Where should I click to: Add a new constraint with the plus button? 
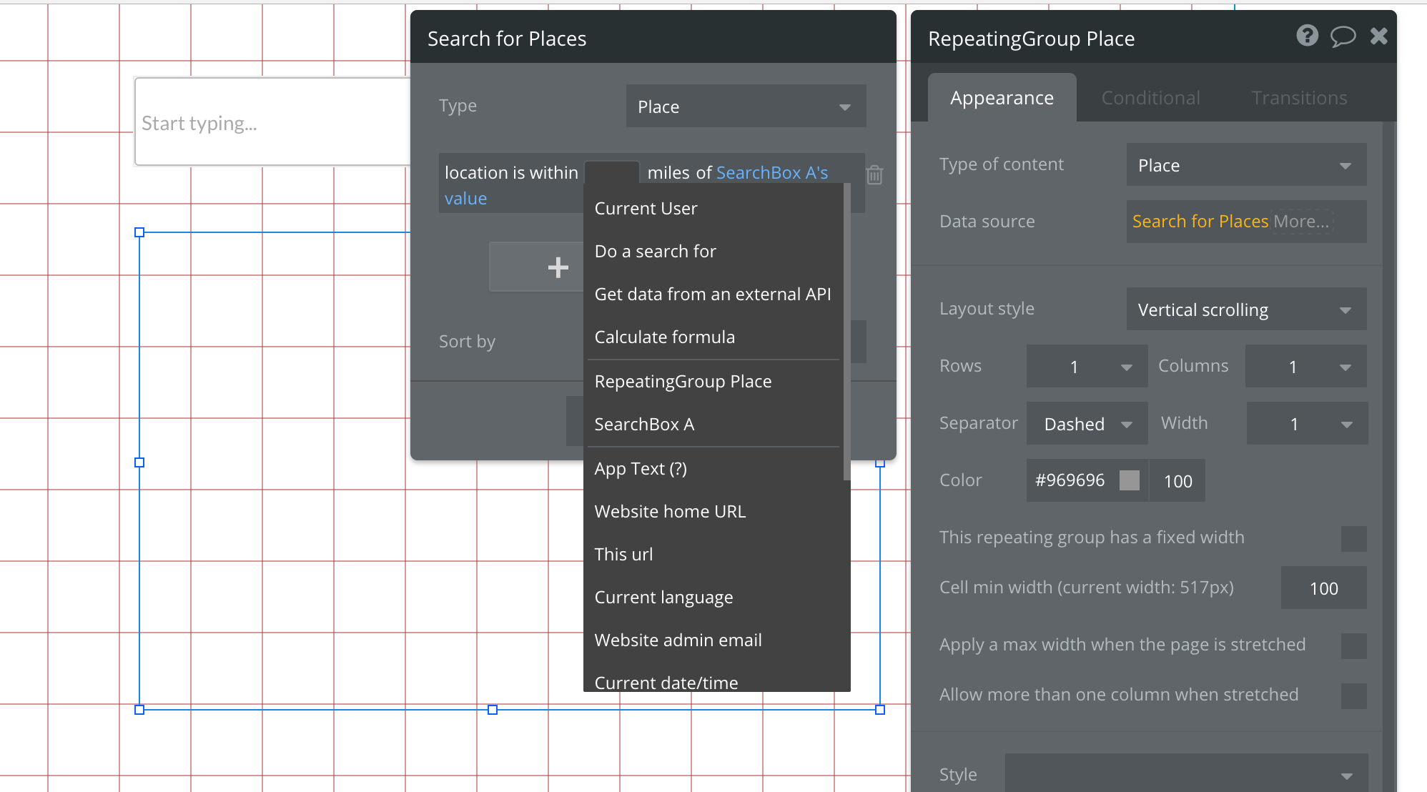coord(558,267)
